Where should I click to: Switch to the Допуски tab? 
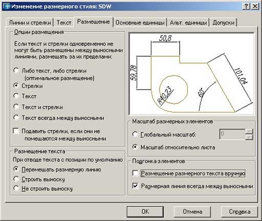click(x=223, y=23)
